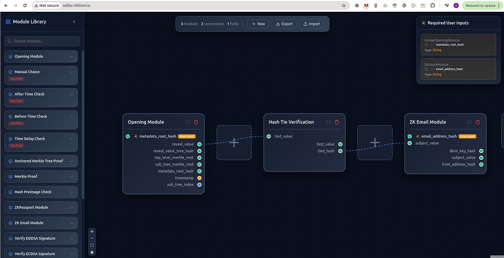The width and height of the screenshot is (504, 258).
Task: Click the reveal_value green output port
Action: point(199,144)
